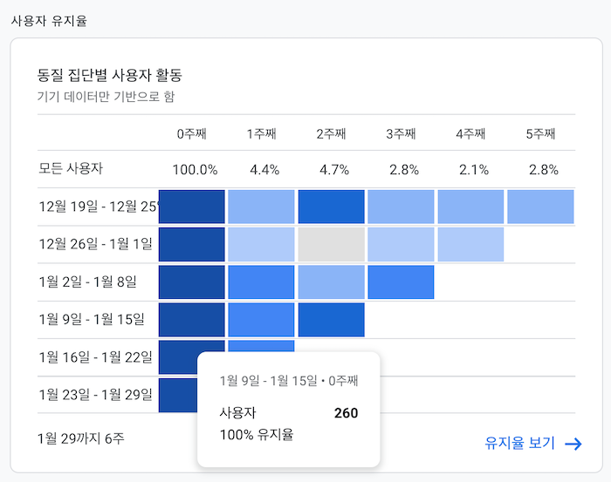Click the 1월 16일 - 1월 22일 row label
611x482 pixels.
pyautogui.click(x=95, y=357)
